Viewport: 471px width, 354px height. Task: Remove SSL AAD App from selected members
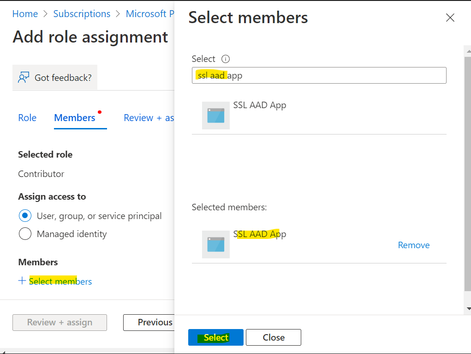(x=414, y=245)
